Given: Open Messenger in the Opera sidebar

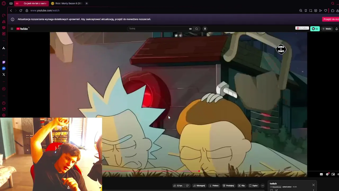Looking at the screenshot, I should click(x=4, y=68).
